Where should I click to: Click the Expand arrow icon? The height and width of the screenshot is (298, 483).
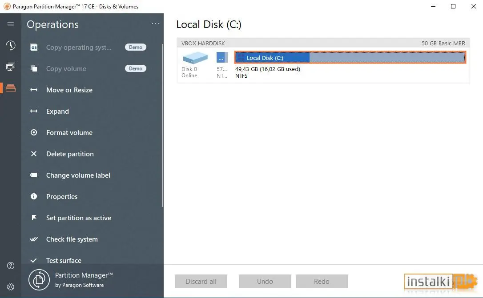click(34, 111)
